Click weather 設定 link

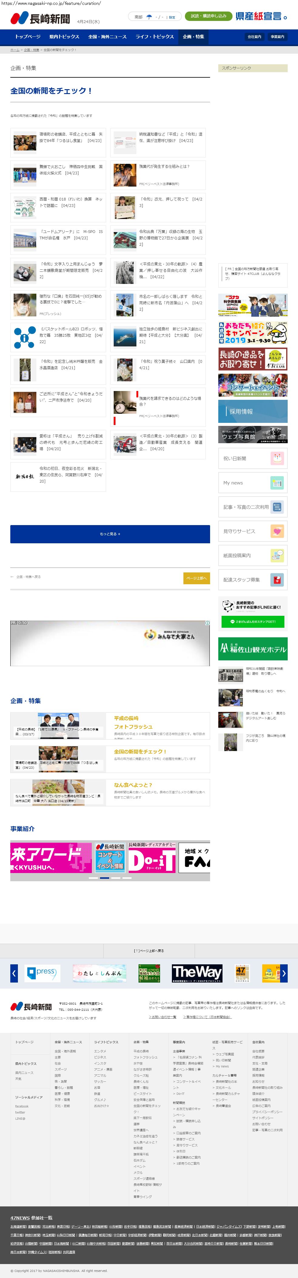pos(172,17)
